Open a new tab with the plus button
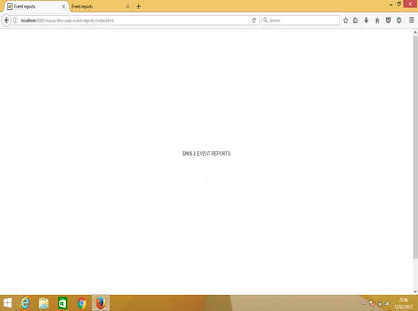The width and height of the screenshot is (418, 311). point(138,6)
